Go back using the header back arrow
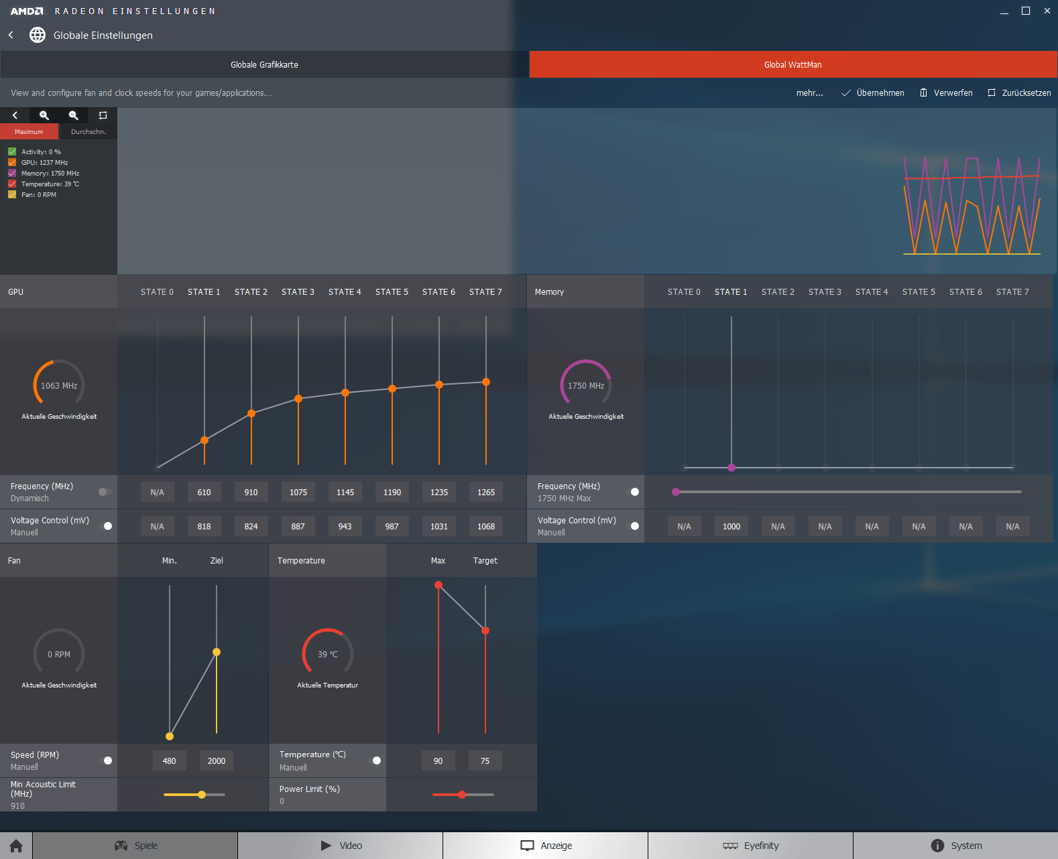Image resolution: width=1058 pixels, height=859 pixels. click(x=11, y=35)
